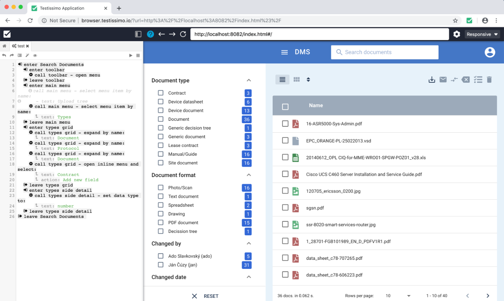Check the Photo/Scan format filter
Viewport: 504px width, 301px height.
click(x=161, y=188)
